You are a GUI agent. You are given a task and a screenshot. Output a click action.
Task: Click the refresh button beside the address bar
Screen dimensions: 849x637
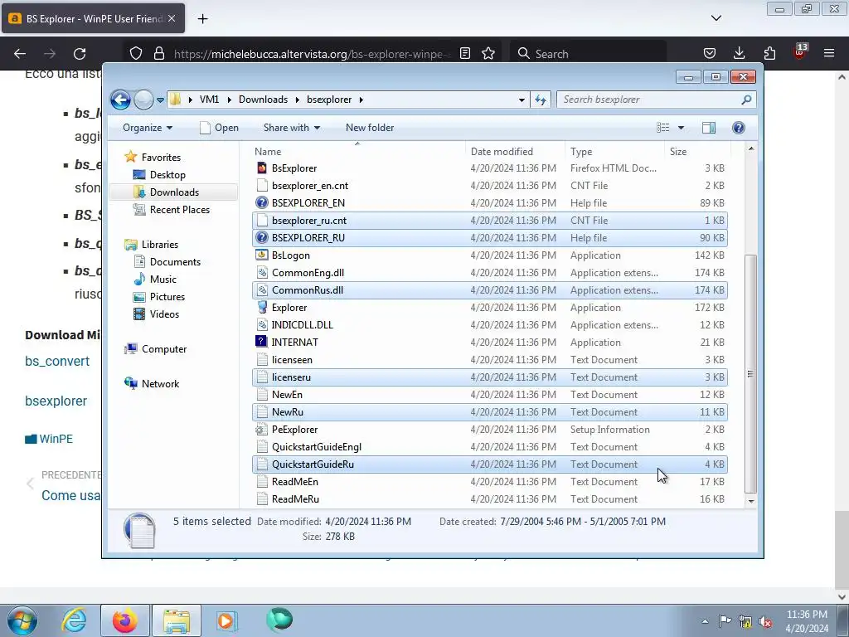pos(541,100)
